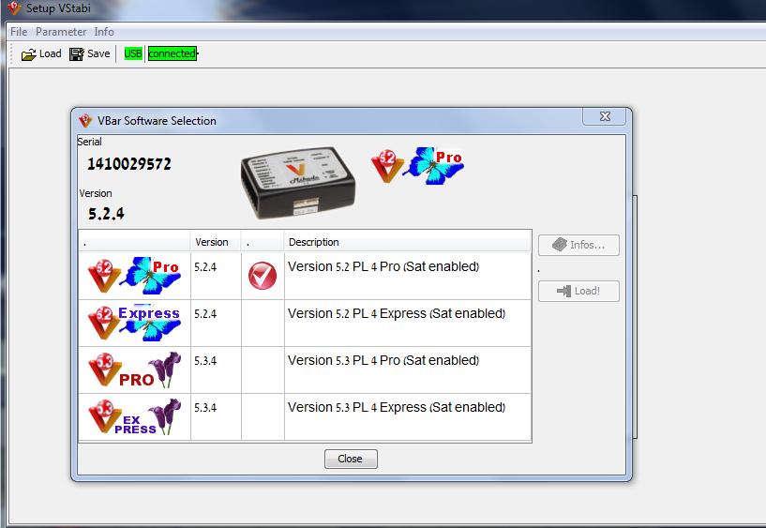
Task: Click the Version column header
Action: (216, 242)
